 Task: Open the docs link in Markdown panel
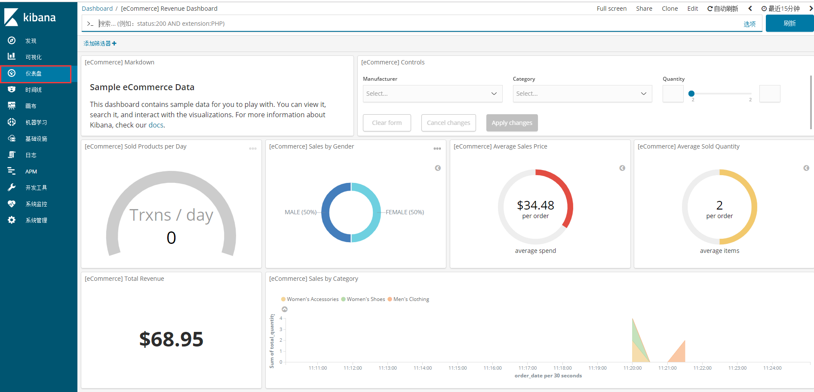(156, 125)
